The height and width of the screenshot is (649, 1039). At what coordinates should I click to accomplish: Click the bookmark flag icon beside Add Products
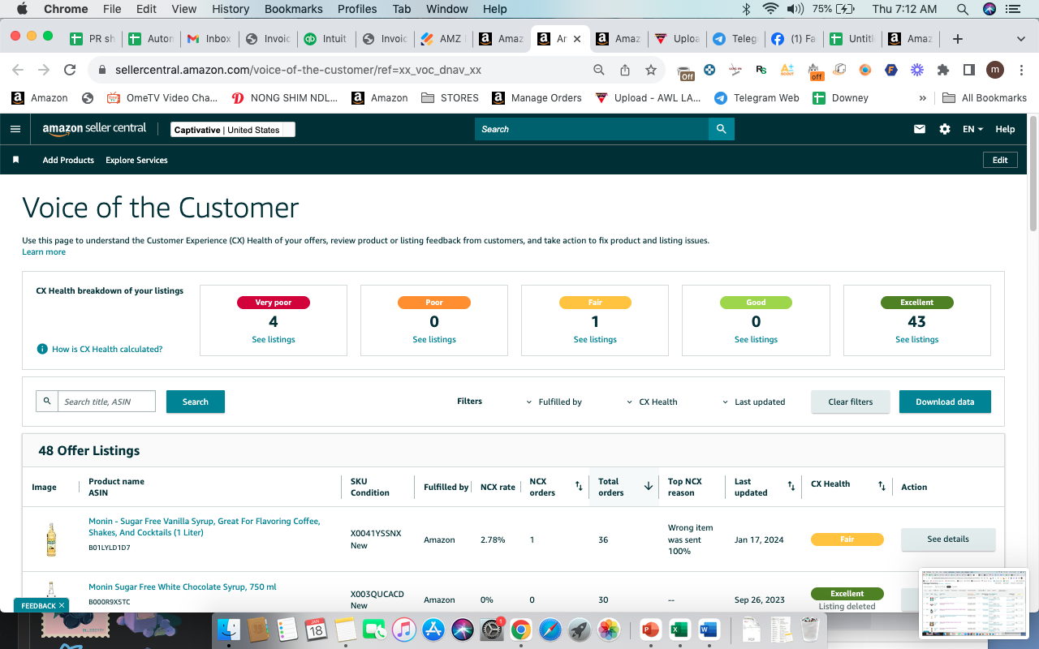[x=15, y=160]
